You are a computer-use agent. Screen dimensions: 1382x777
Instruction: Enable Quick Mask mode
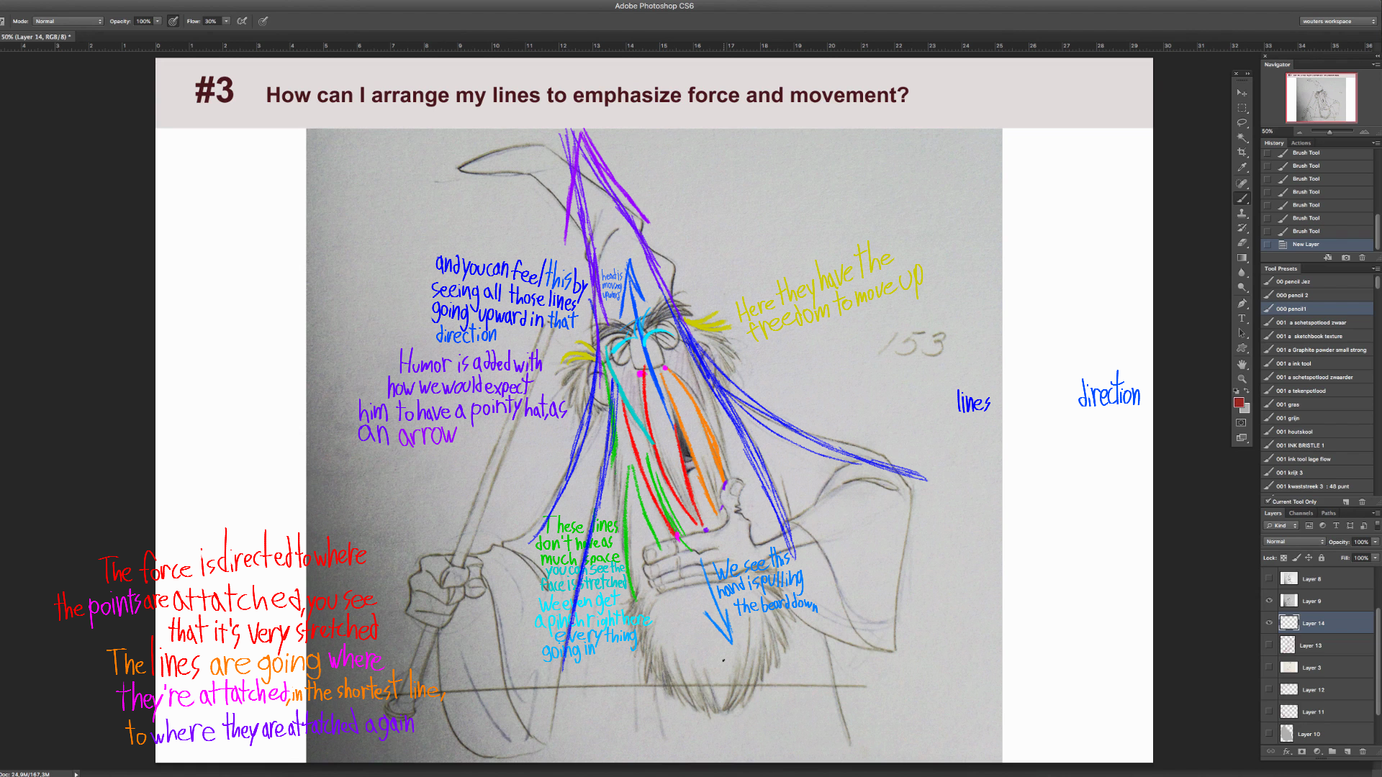(x=1242, y=423)
